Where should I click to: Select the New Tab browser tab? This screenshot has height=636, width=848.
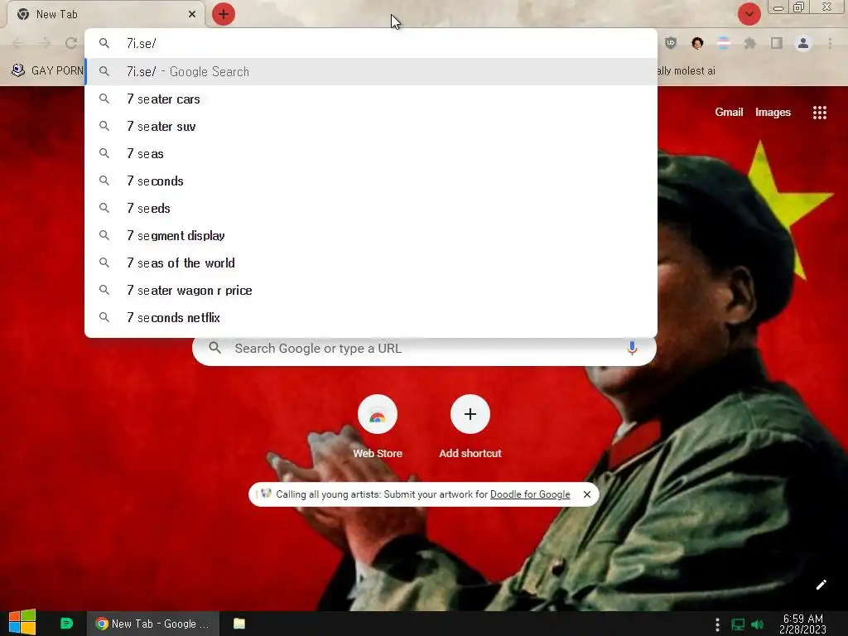(x=105, y=14)
